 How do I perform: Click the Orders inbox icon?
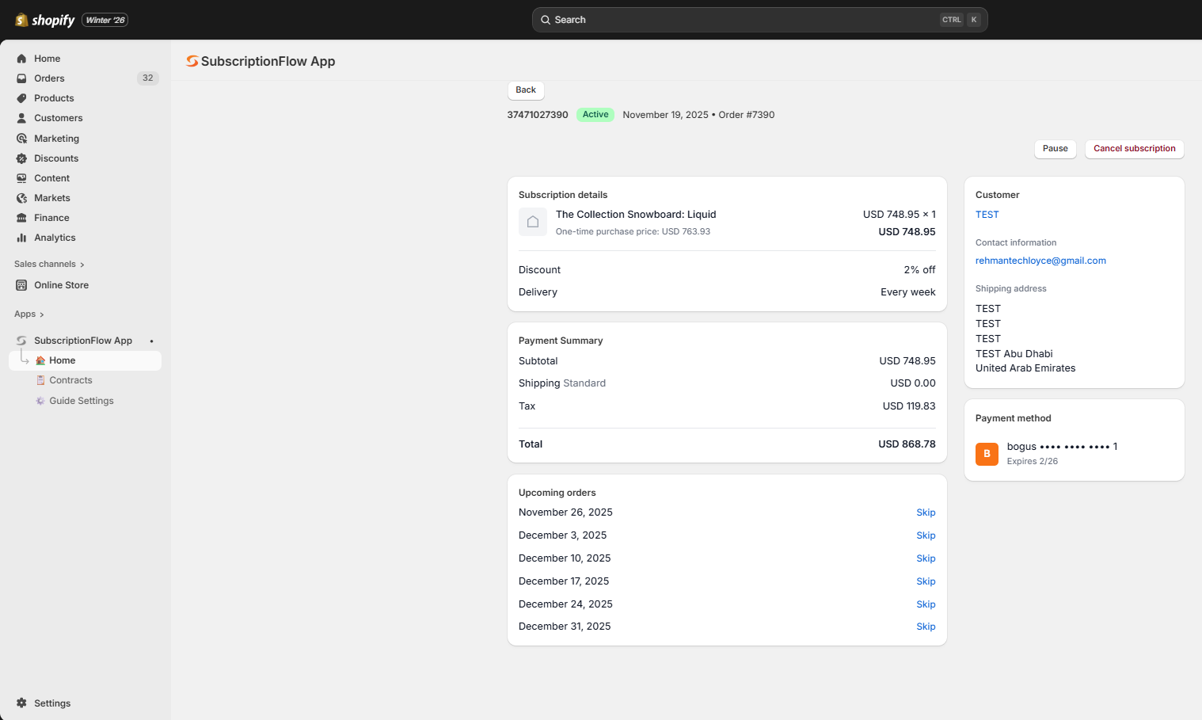tap(21, 78)
